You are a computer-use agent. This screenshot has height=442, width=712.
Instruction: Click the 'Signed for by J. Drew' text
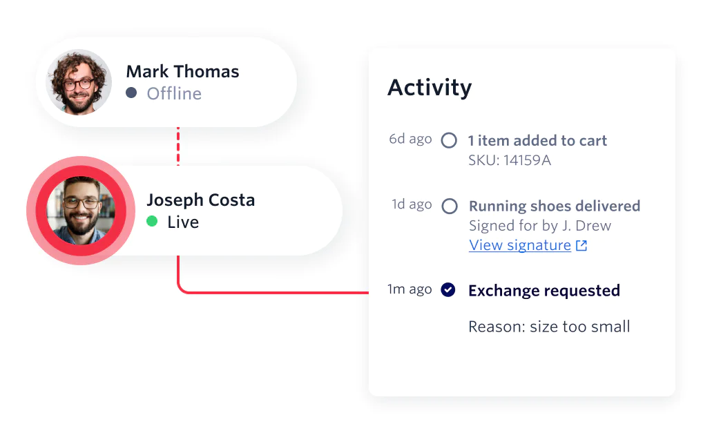(540, 226)
